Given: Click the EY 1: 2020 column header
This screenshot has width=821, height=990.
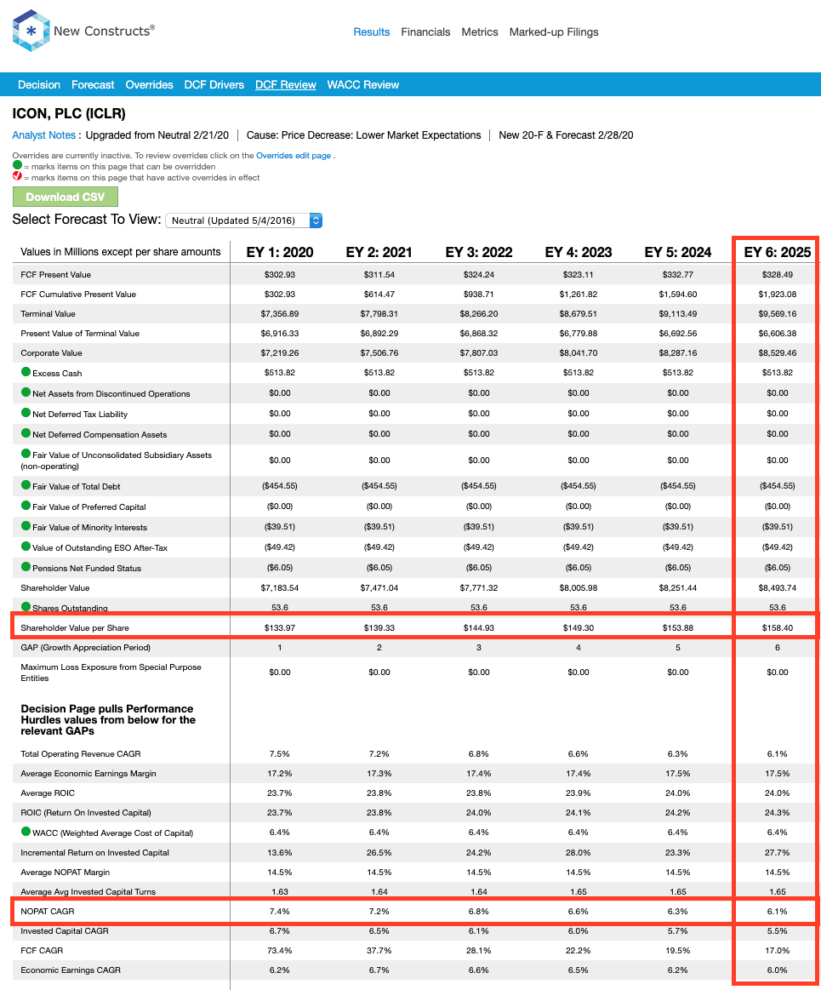Looking at the screenshot, I should tap(280, 253).
